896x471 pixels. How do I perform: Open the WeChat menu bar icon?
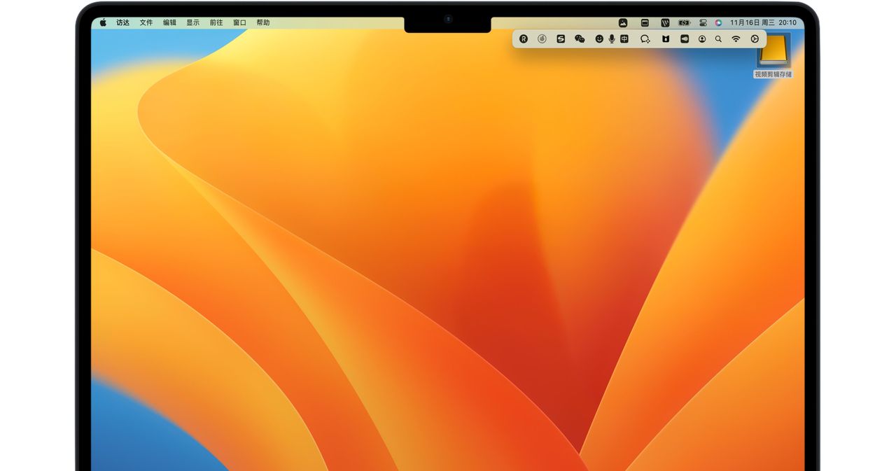[x=580, y=39]
